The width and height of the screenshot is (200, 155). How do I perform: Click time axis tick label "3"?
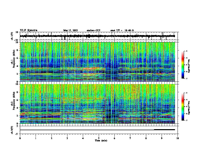pyautogui.click(x=67, y=138)
